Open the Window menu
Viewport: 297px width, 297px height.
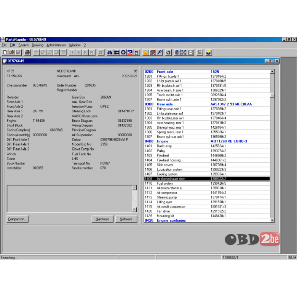75,45
